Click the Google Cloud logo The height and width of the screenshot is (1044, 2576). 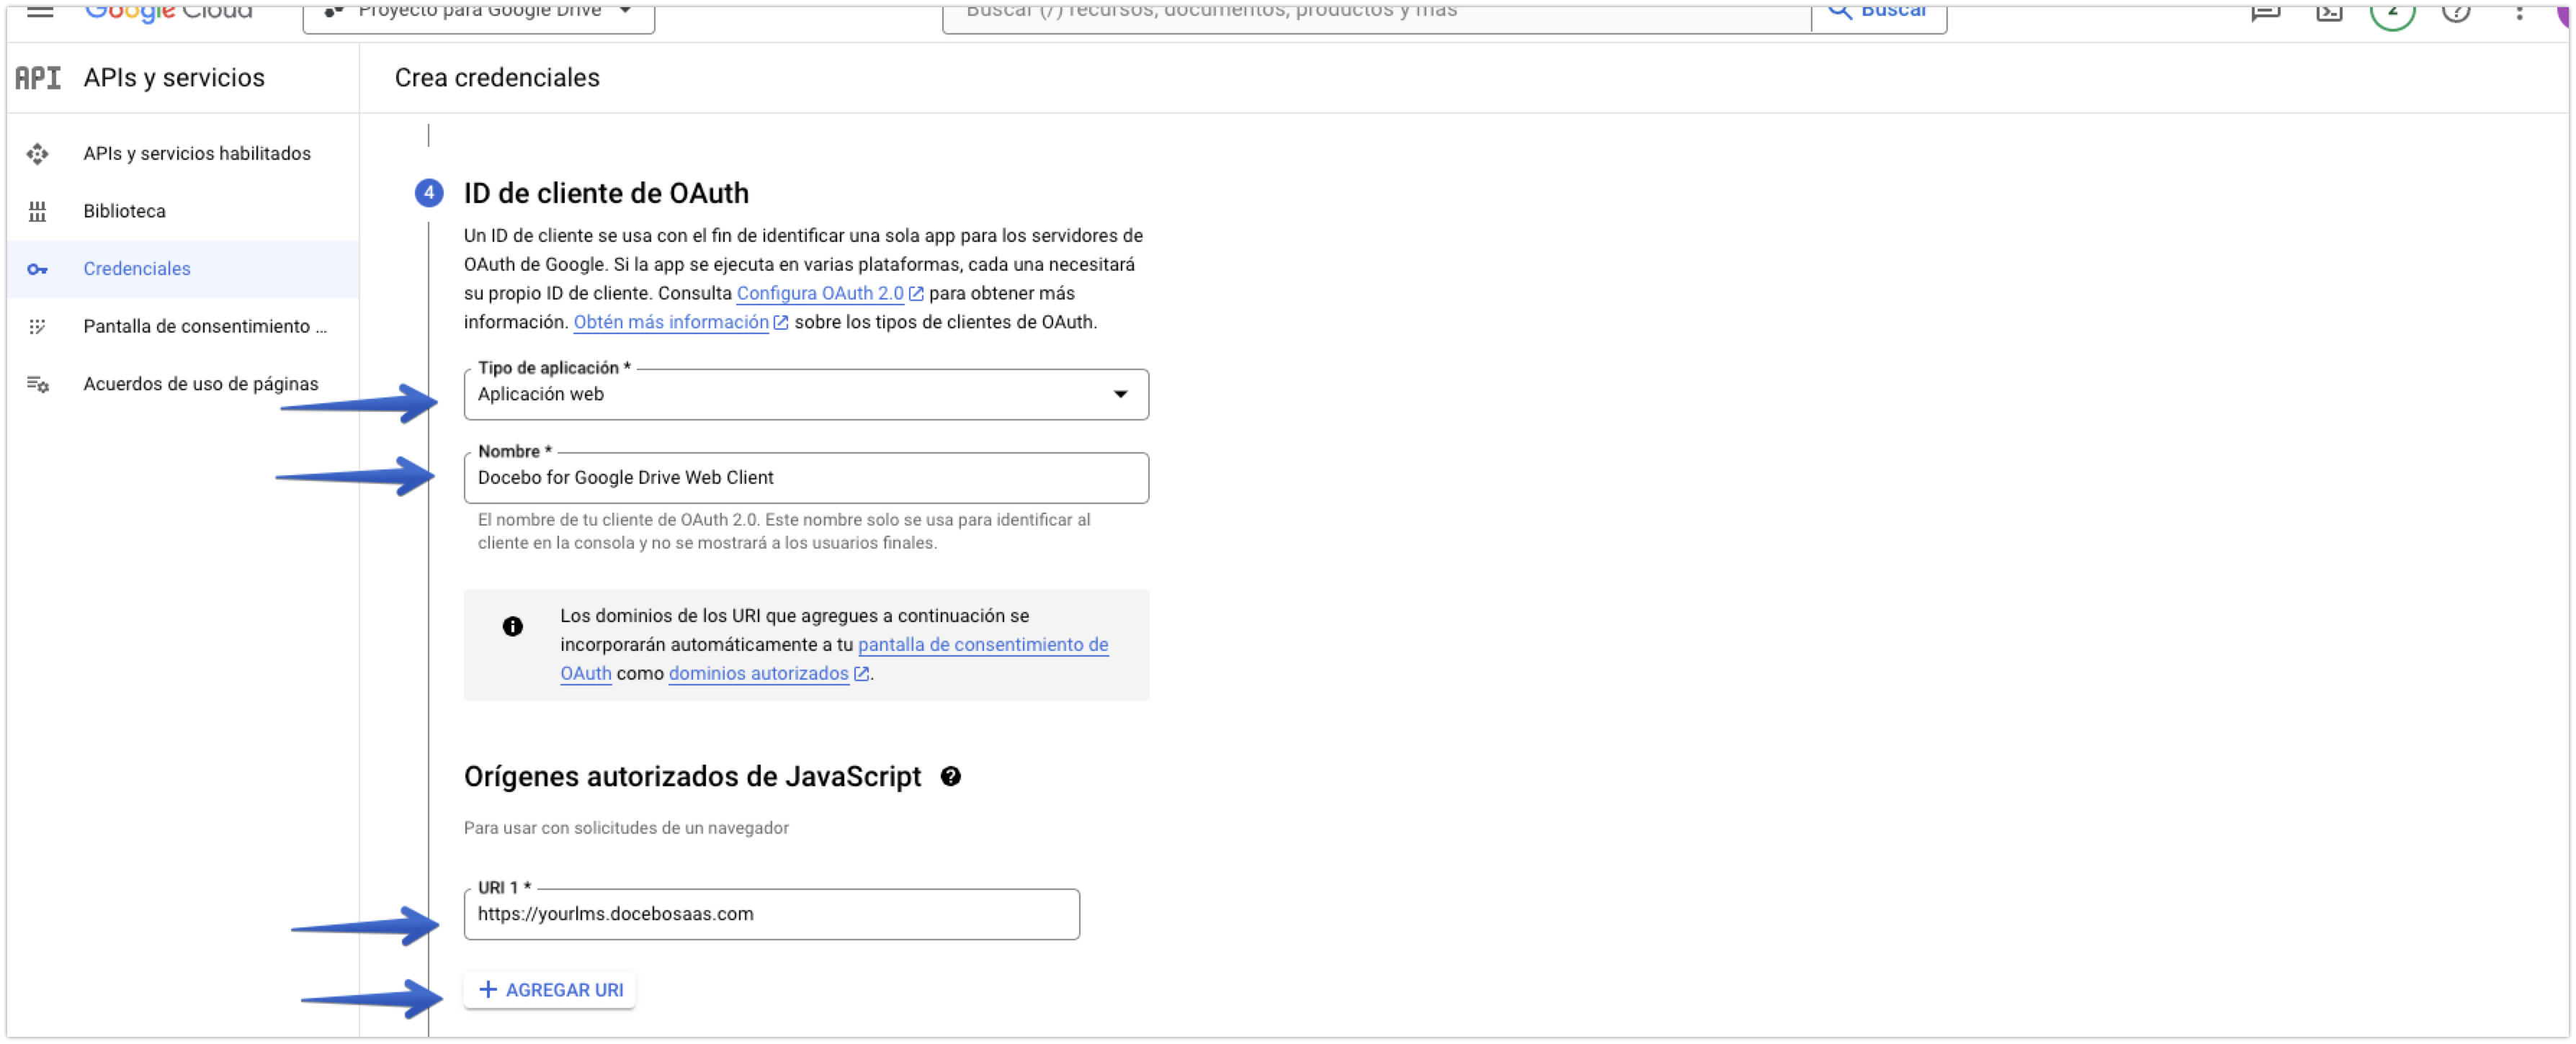click(x=168, y=12)
